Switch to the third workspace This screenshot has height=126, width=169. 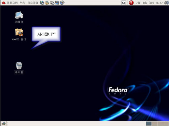tap(160, 124)
